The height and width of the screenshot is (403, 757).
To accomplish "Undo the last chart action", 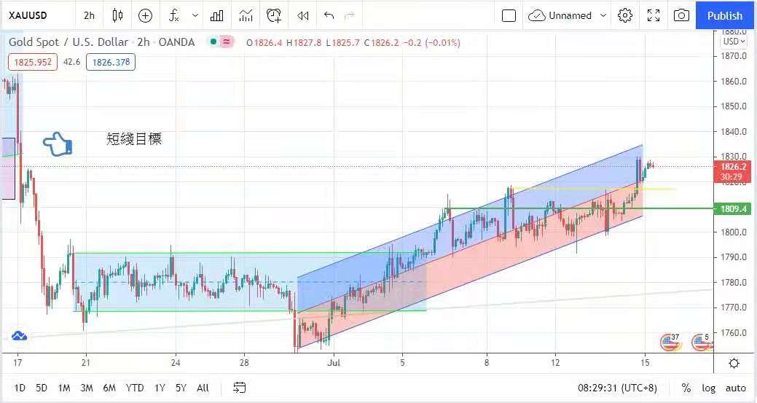I will (329, 15).
